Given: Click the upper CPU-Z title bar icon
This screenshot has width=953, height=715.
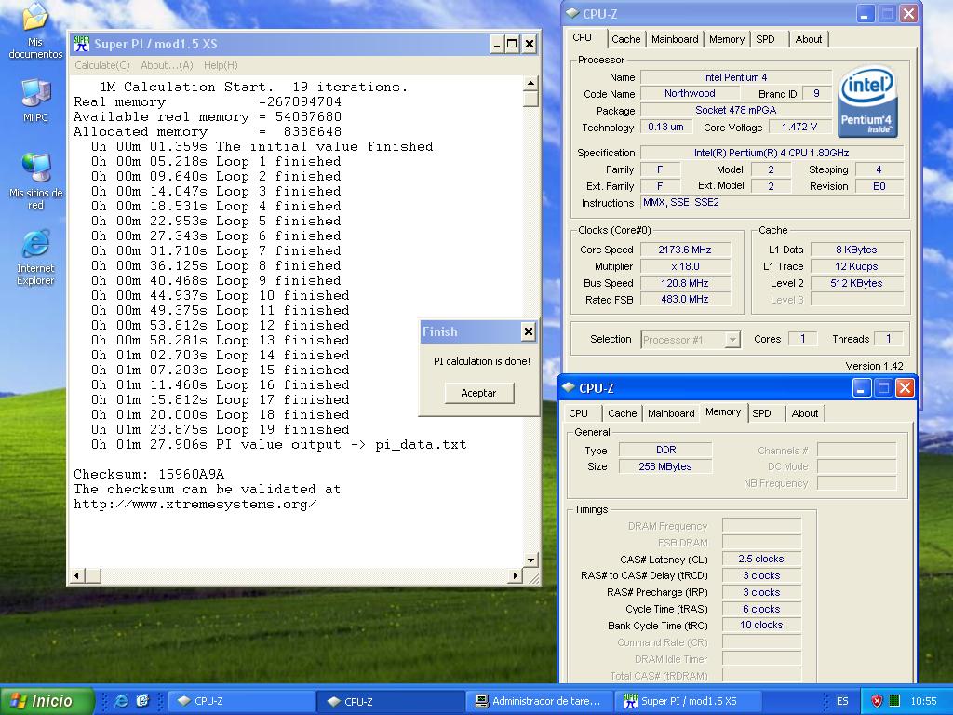Looking at the screenshot, I should tap(572, 13).
